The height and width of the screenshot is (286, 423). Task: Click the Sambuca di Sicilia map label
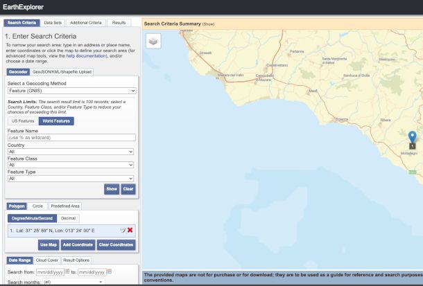pyautogui.click(x=356, y=75)
